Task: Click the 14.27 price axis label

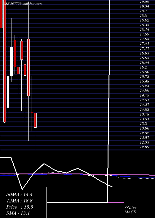Action: coord(144,105)
